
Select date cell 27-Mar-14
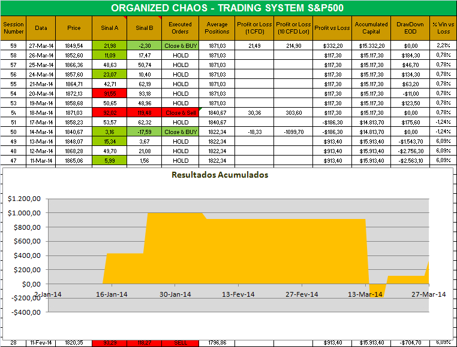tap(41, 45)
